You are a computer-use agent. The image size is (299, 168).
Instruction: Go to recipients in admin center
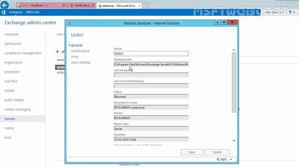tap(11, 34)
